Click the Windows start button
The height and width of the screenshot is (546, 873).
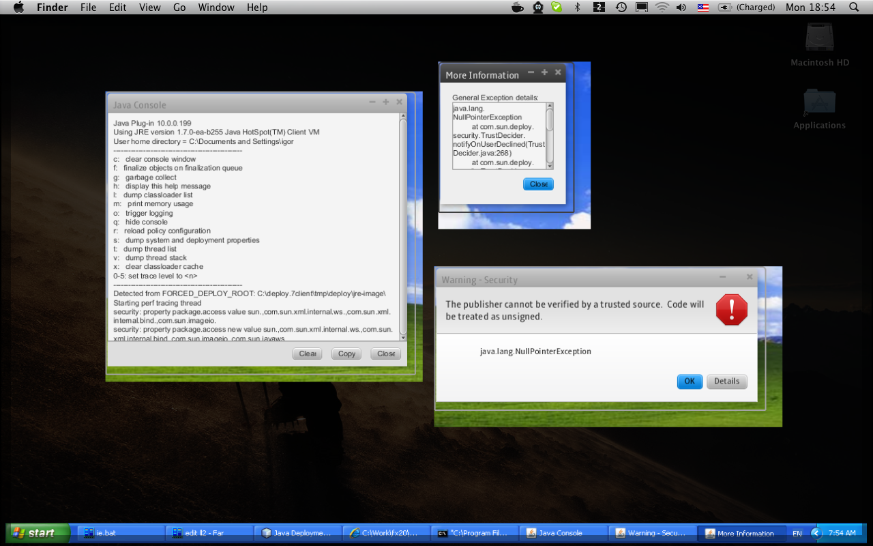[x=39, y=533]
